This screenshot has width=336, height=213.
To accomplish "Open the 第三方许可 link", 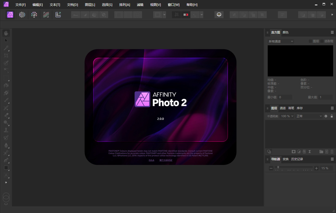I will pos(165,160).
